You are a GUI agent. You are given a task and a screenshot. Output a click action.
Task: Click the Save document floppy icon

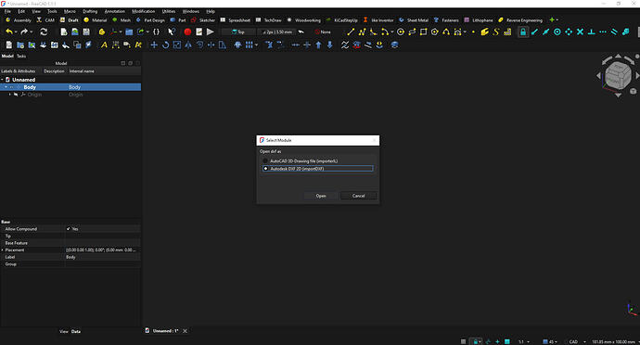pyautogui.click(x=86, y=32)
